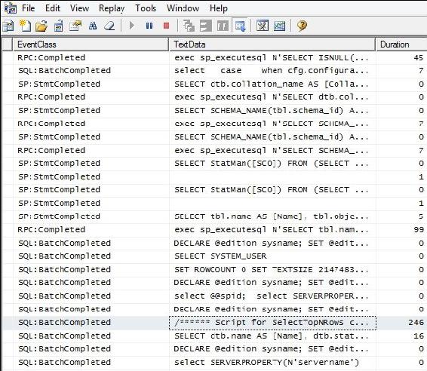Select the 'select case when cfg.configura...' cell
Image resolution: width=427 pixels, height=371 pixels.
click(x=272, y=71)
